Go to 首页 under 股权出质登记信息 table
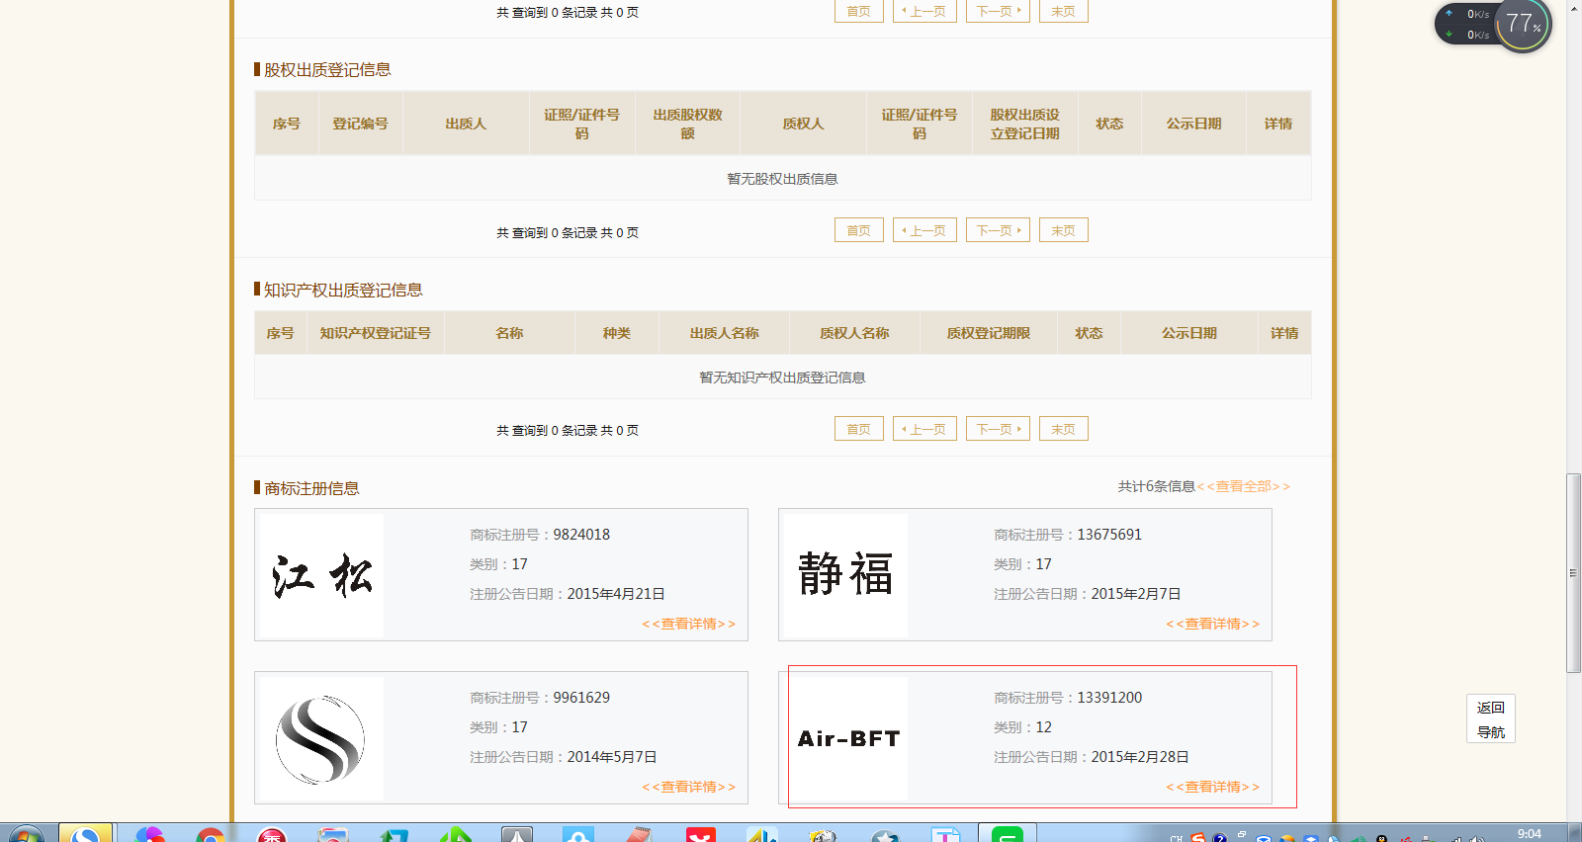 pos(859,230)
